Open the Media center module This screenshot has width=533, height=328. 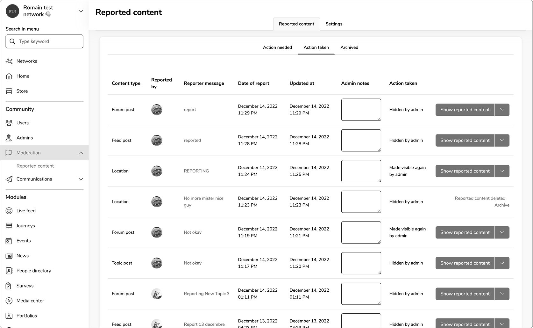click(30, 301)
